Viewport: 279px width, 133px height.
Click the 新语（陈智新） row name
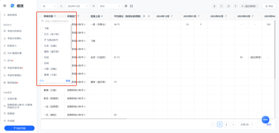(51, 98)
